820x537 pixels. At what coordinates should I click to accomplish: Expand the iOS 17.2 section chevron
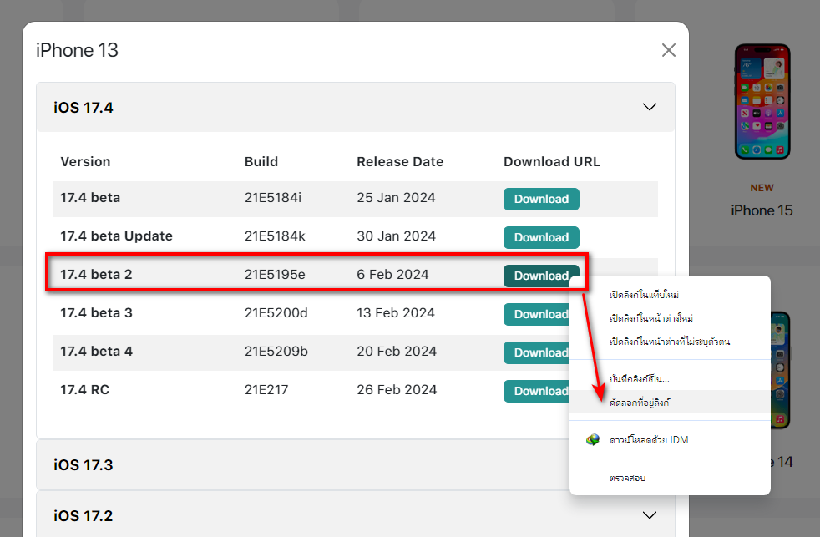click(649, 515)
